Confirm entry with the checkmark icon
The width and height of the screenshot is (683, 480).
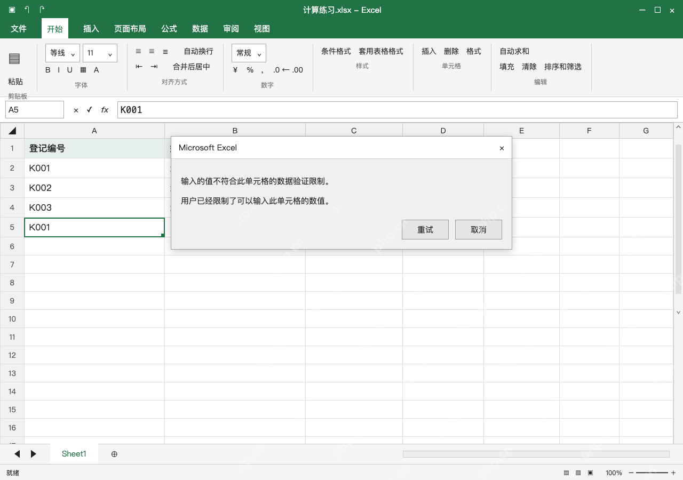tap(89, 109)
